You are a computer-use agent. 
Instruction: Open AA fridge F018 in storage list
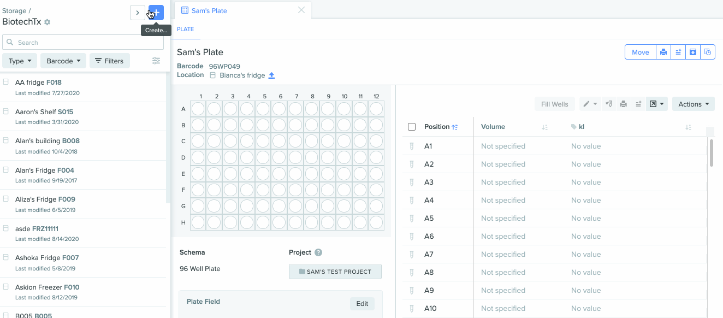(83, 87)
